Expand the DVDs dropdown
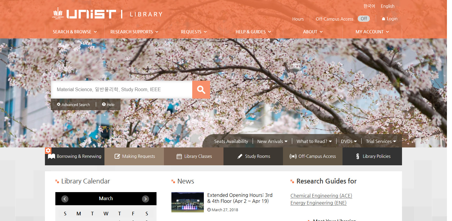 (x=349, y=141)
